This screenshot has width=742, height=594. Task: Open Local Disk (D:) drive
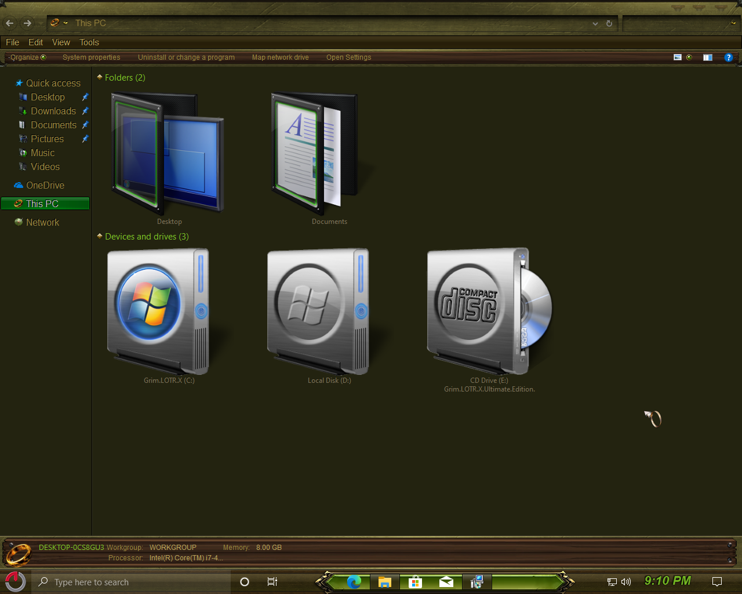pos(318,312)
